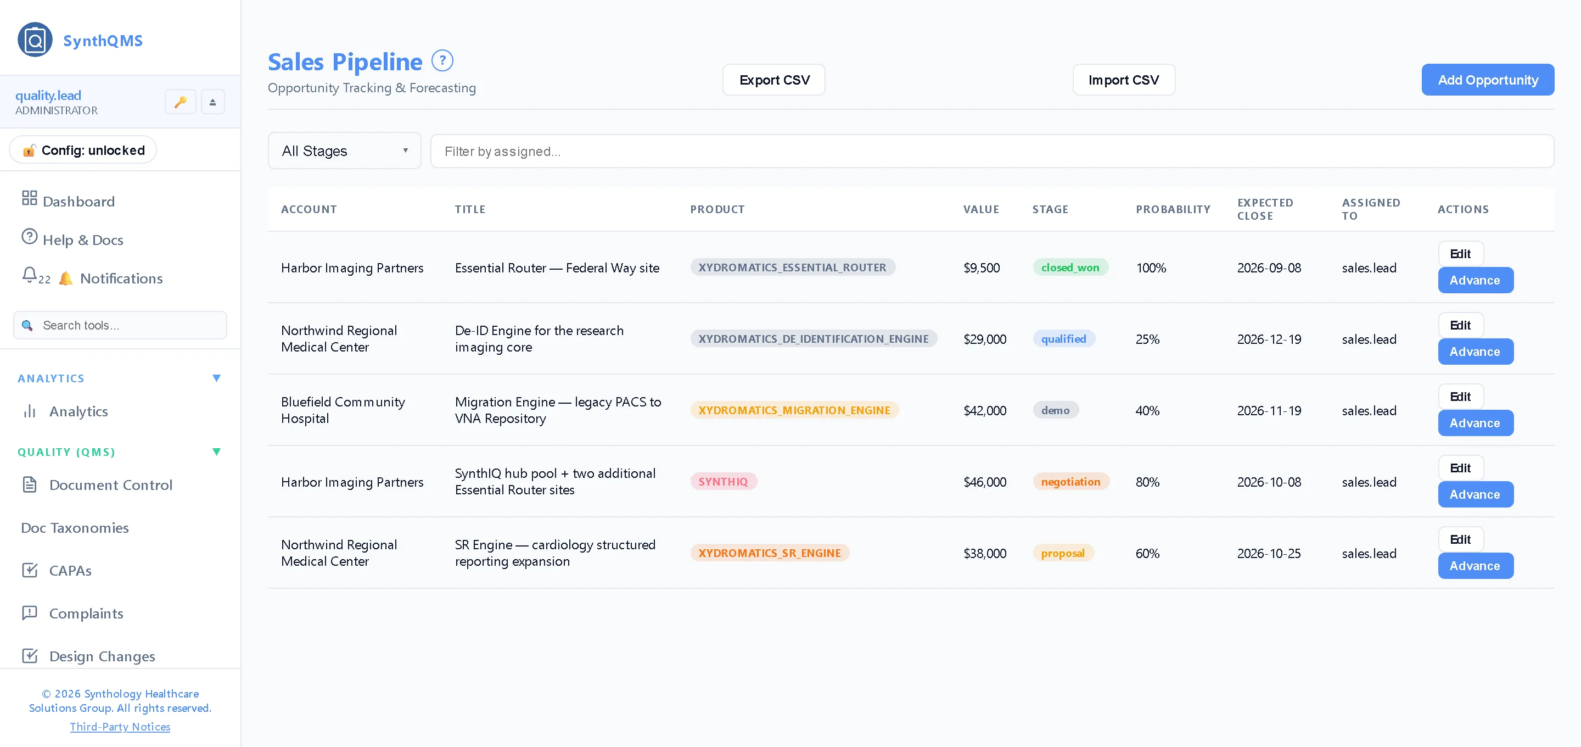The width and height of the screenshot is (1581, 747).
Task: Click the XYDROMATICS_SR_ENGINE product tag
Action: pyautogui.click(x=770, y=552)
